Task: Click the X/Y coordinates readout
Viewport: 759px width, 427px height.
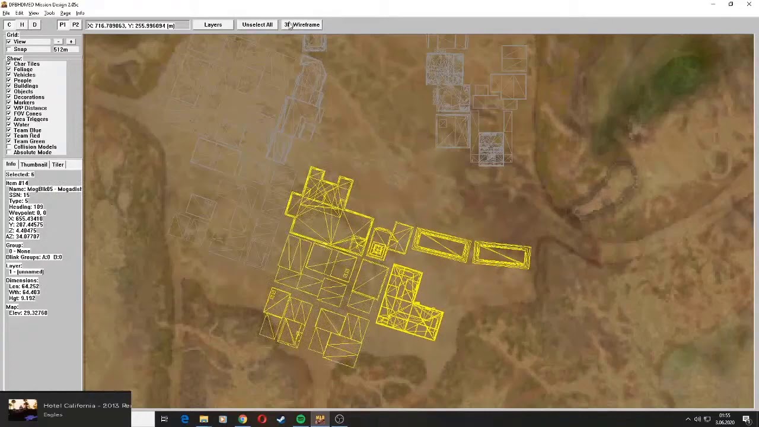Action: 138,26
